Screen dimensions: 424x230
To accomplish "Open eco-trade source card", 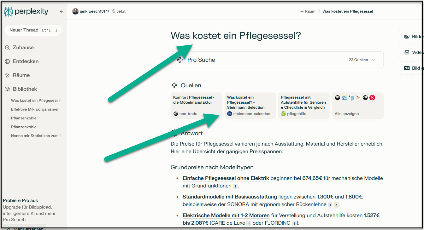I will point(196,106).
